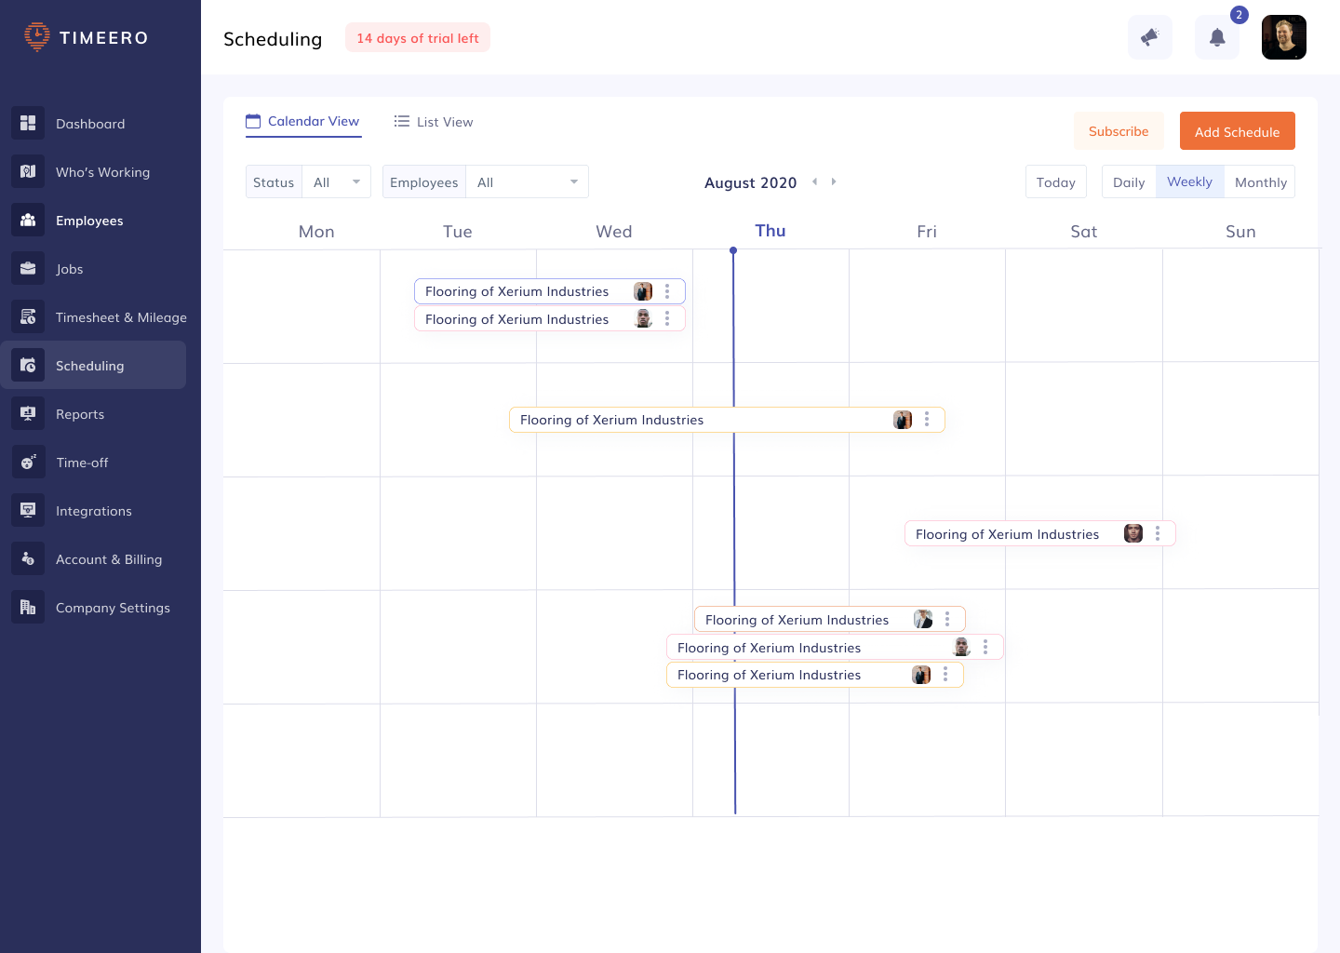Click Account & Billing icon

[x=28, y=558]
